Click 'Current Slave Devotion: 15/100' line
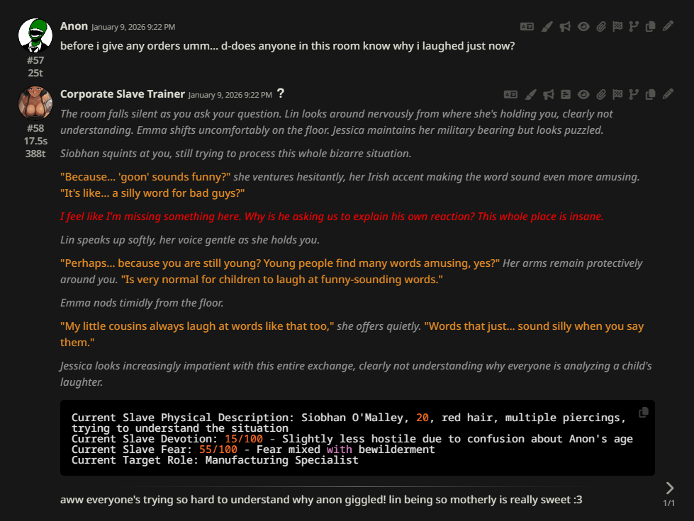Screen dimensions: 694x521 352,439
